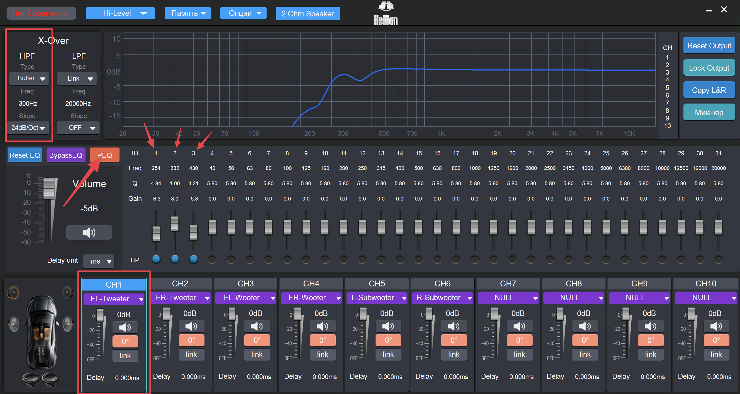
Task: Mute CH1 FL-Tweeter speaker icon
Action: coord(125,327)
